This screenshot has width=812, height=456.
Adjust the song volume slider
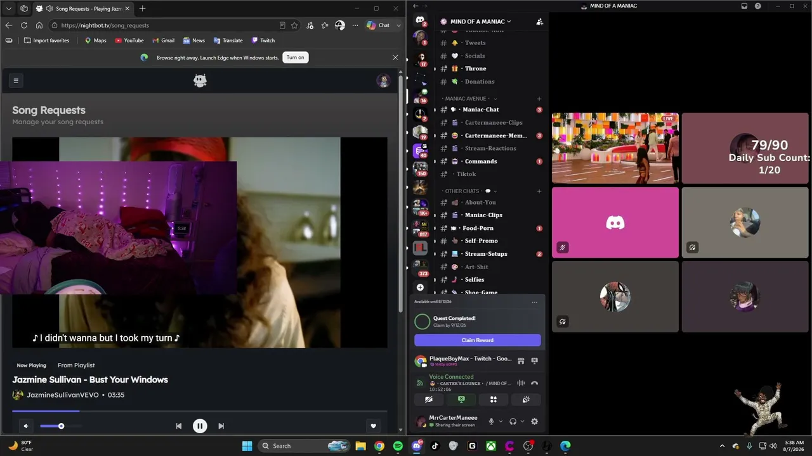[60, 426]
